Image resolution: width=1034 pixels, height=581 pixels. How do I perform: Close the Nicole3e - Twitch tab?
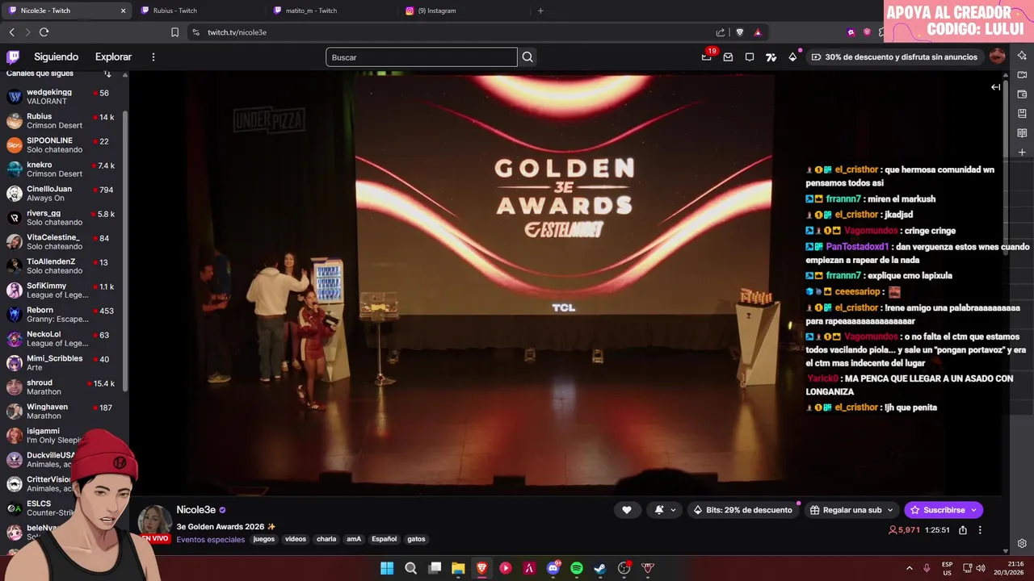pos(123,10)
